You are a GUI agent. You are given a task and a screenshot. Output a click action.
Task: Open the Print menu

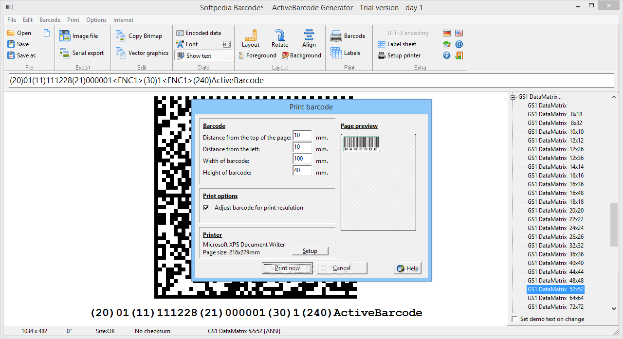(x=73, y=20)
